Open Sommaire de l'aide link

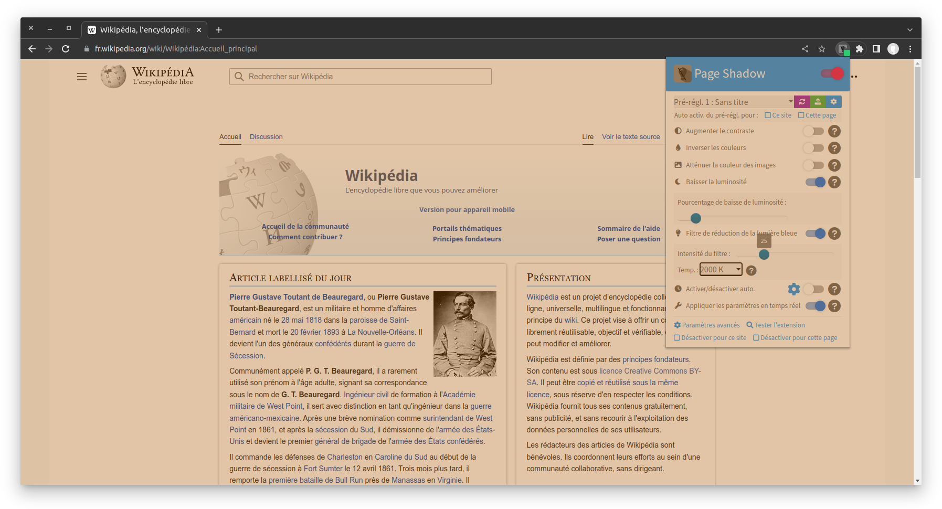click(629, 229)
